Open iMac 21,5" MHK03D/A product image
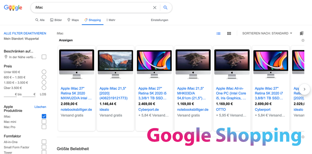The width and height of the screenshot is (312, 154). (x=193, y=64)
